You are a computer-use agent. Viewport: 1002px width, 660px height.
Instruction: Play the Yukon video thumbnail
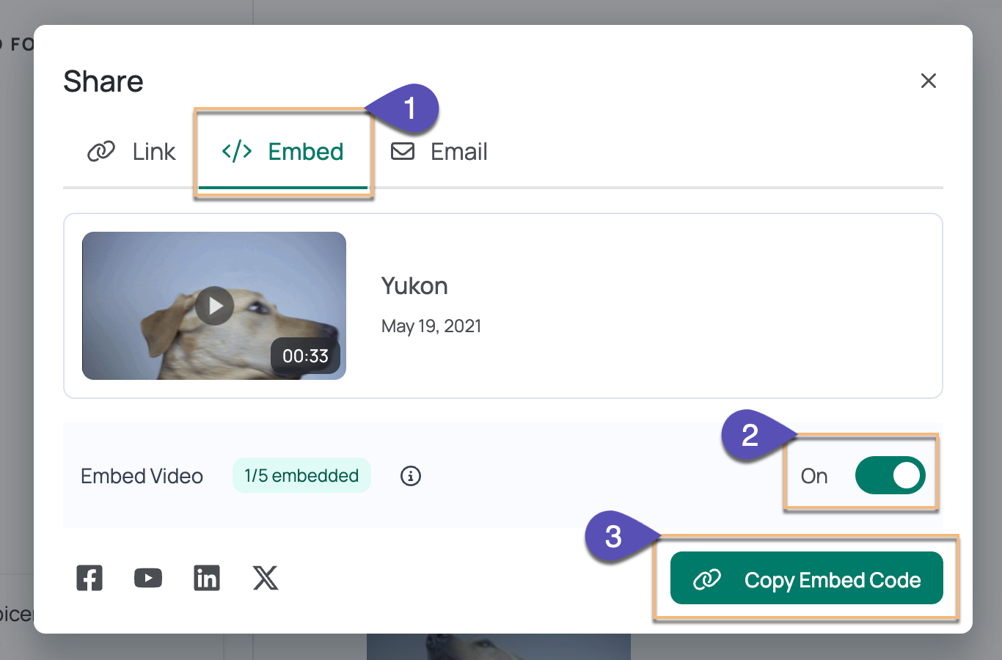214,306
